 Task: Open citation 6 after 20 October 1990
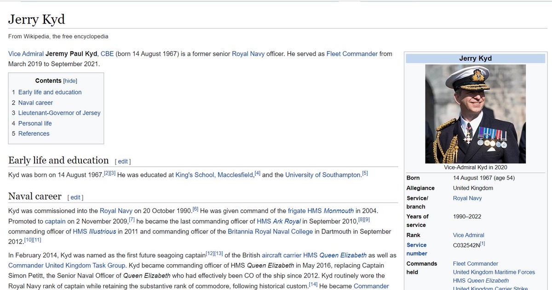(195, 209)
